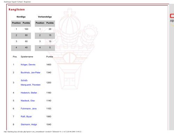Click the red squash logo icon

tap(172, 16)
